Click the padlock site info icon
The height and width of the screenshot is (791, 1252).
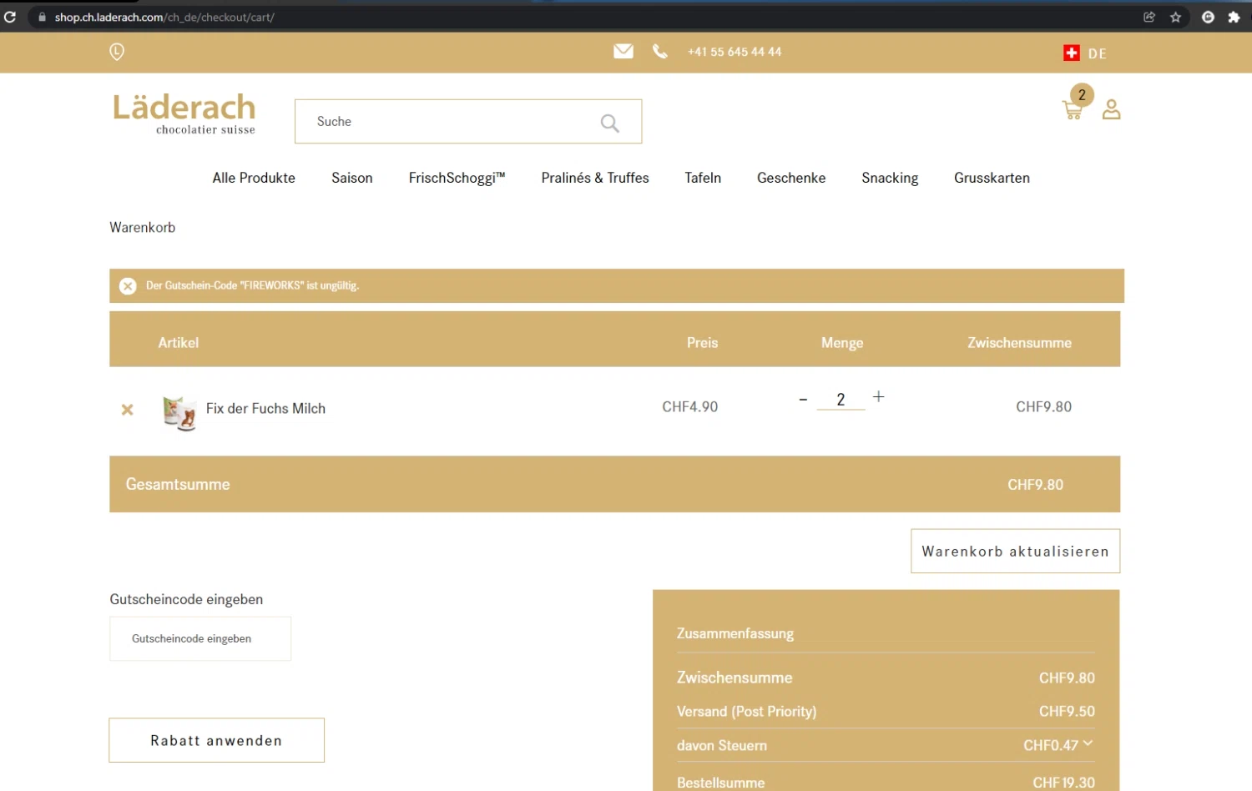[x=42, y=17]
